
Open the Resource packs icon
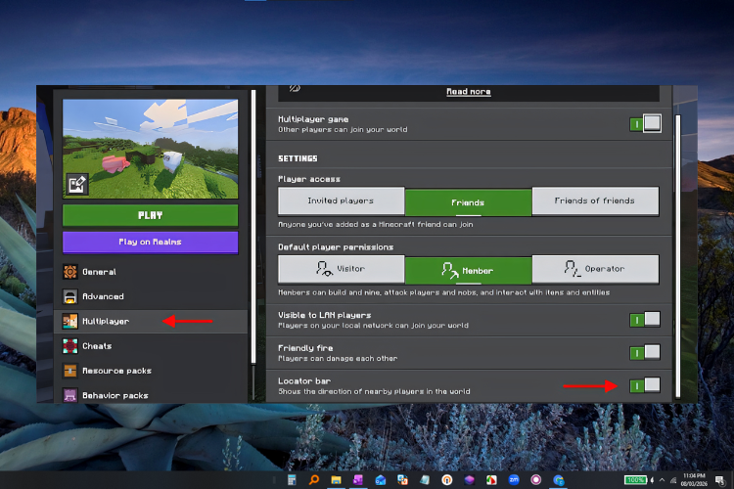tap(70, 371)
